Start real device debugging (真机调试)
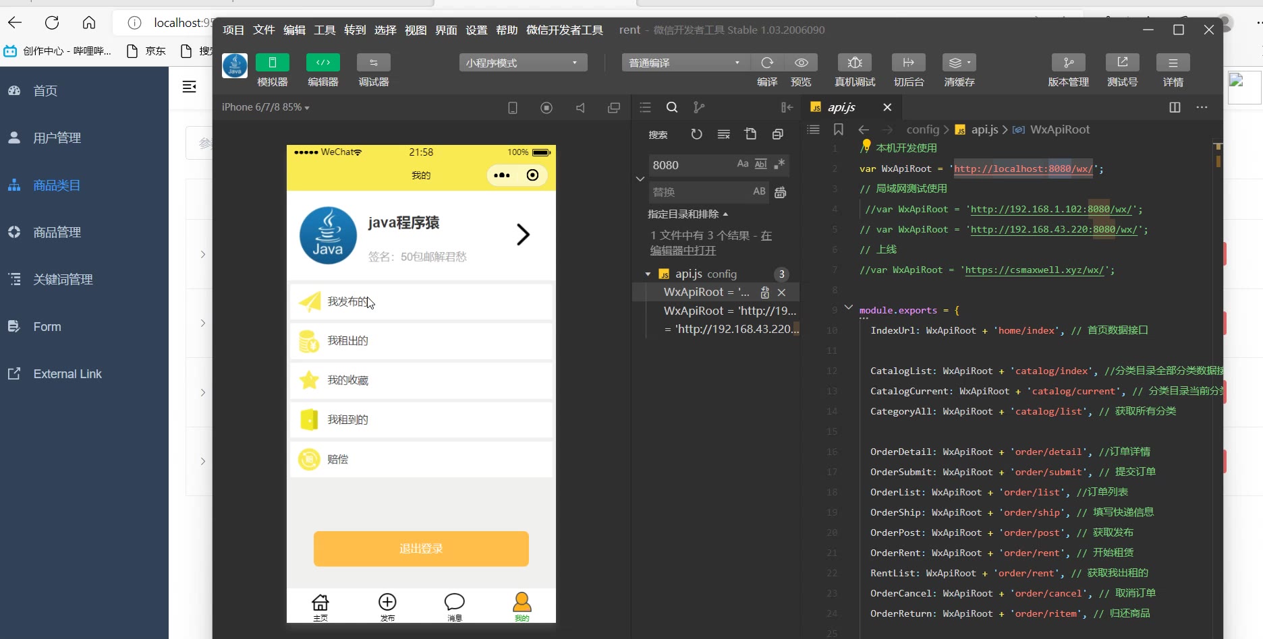This screenshot has width=1263, height=639. click(x=854, y=63)
